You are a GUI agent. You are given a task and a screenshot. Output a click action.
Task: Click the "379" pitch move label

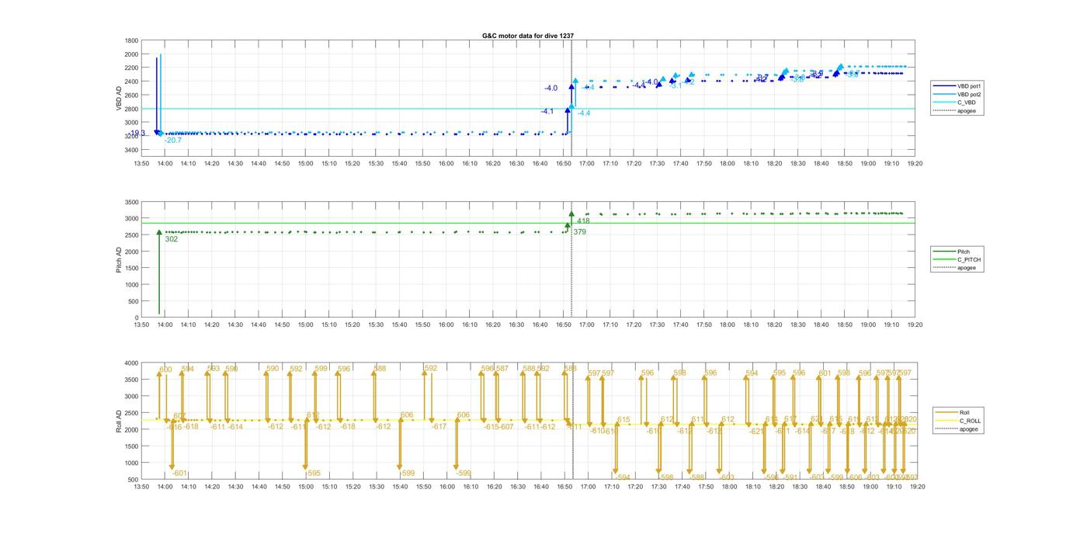(579, 231)
